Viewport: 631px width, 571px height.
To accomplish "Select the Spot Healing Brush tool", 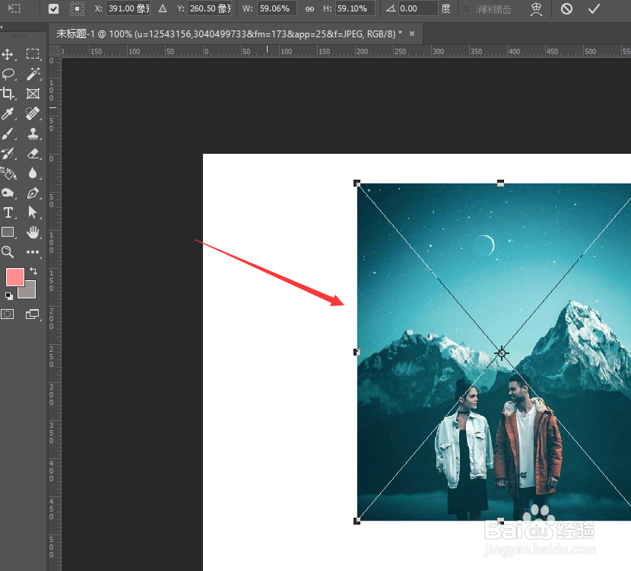I will coord(33,113).
